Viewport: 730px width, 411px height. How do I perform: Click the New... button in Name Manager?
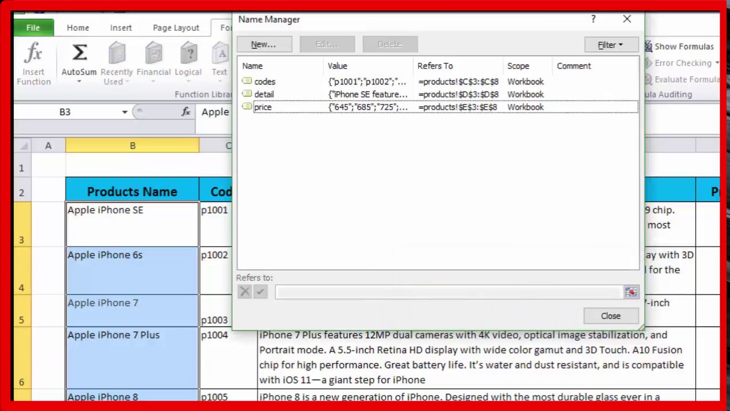[263, 45]
